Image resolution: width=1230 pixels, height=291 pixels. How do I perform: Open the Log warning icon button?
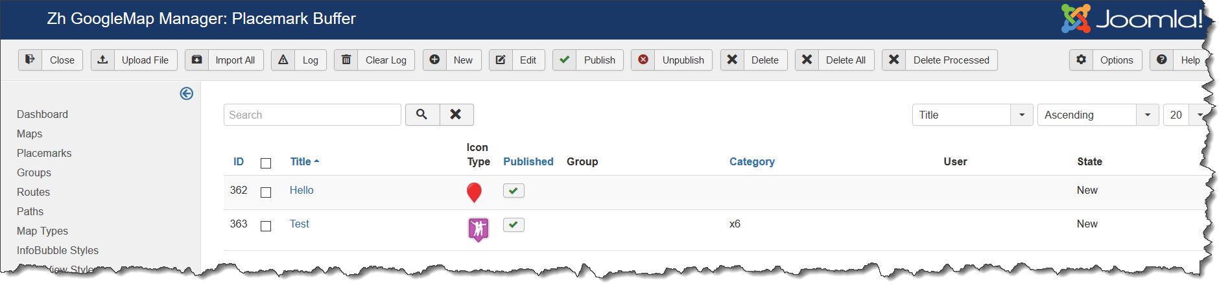coord(283,60)
